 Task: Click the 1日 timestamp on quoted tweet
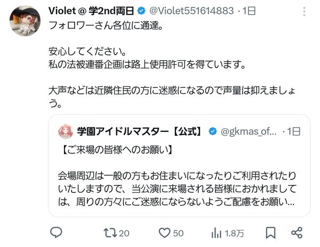(x=294, y=131)
